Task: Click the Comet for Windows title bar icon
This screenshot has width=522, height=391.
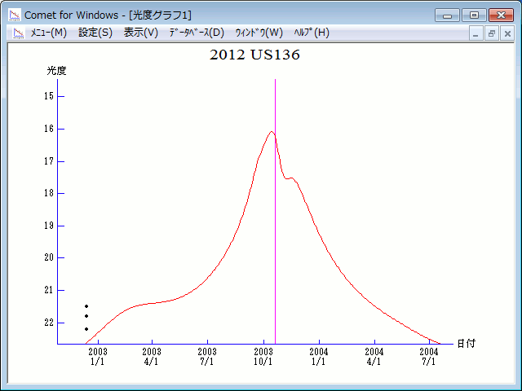Action: coord(15,15)
